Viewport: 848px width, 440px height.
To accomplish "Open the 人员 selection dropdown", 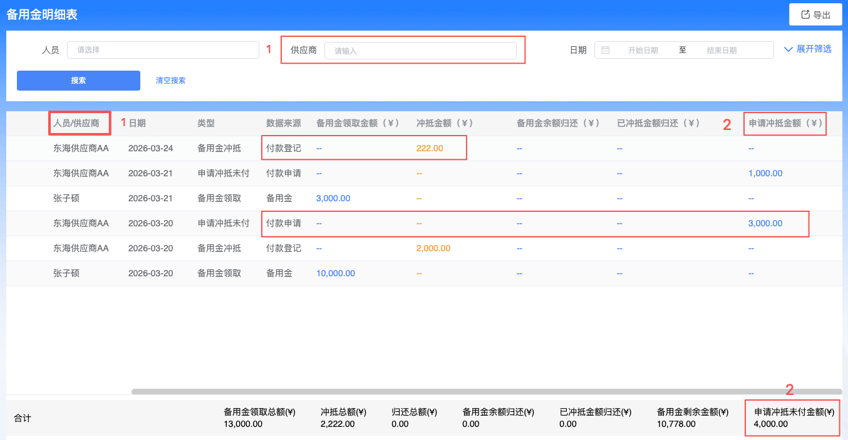I will 163,50.
